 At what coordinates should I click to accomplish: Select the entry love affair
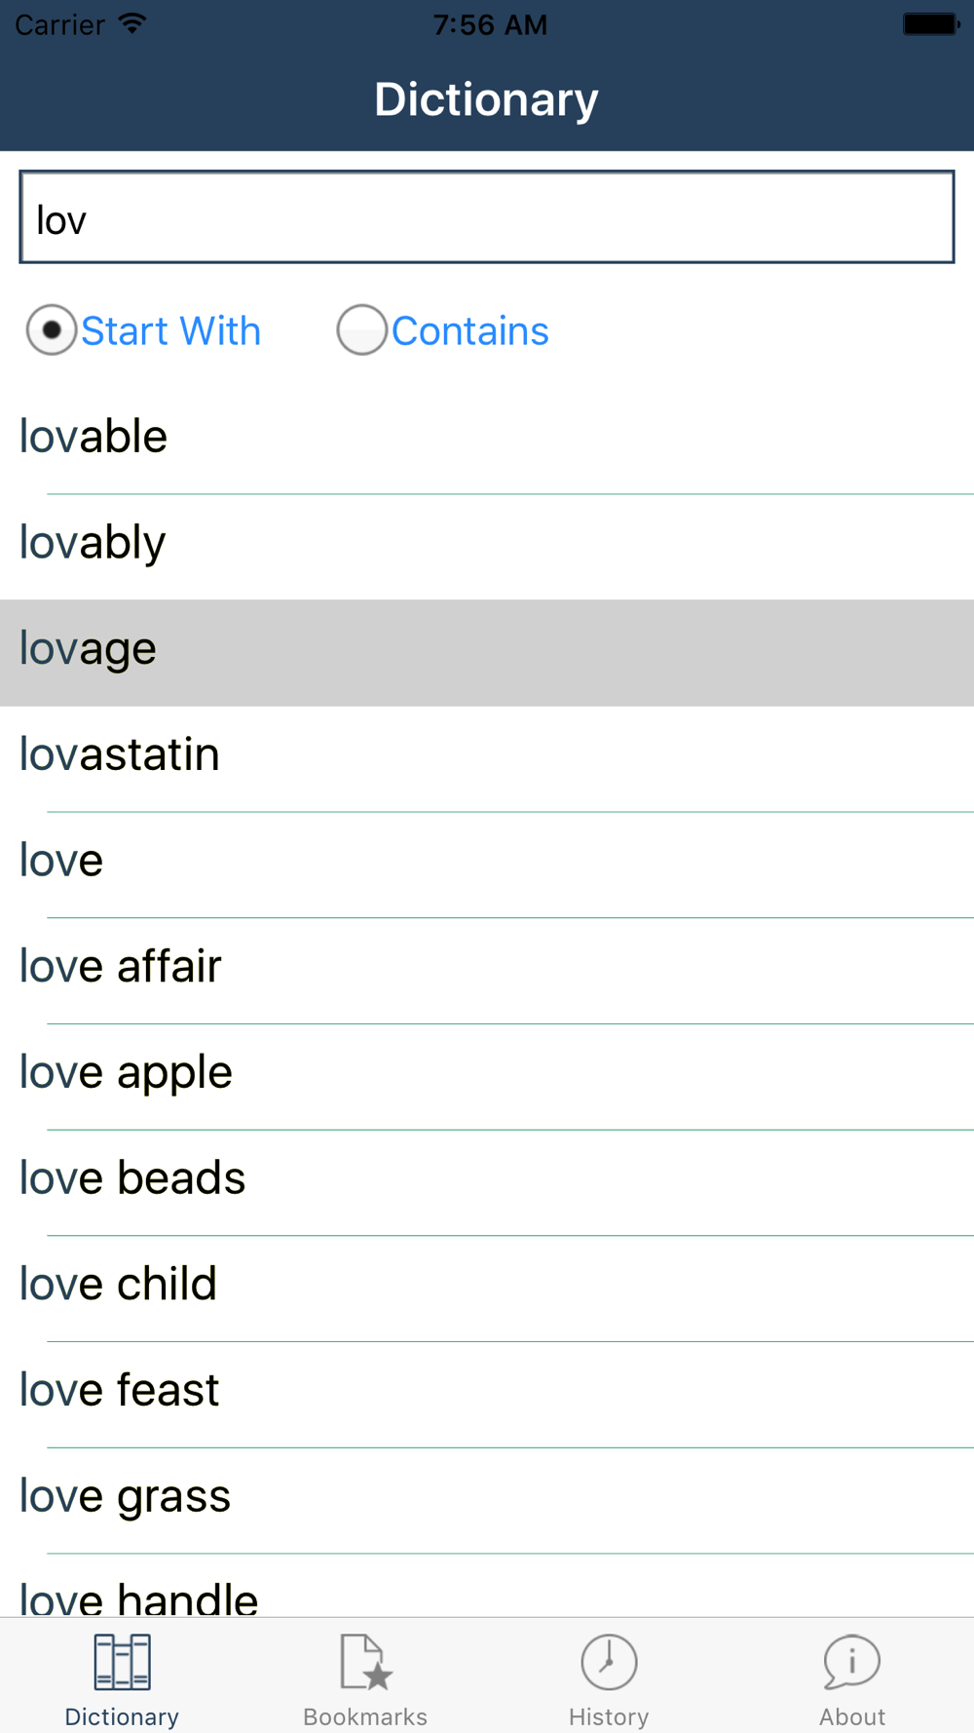[x=487, y=971]
